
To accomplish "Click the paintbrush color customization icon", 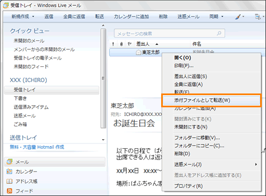I will [238, 16].
